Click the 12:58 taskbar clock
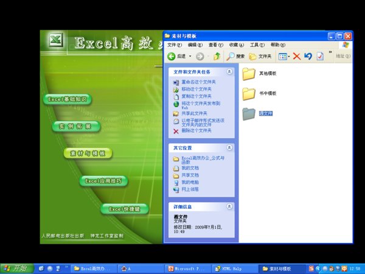 click(x=355, y=269)
